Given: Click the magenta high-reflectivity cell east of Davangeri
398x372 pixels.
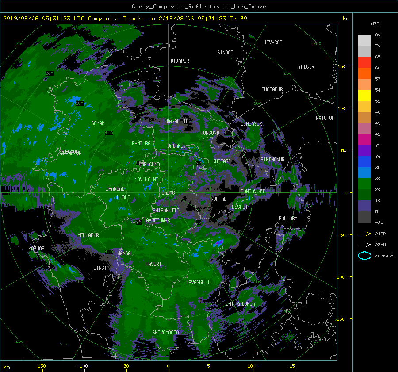Looking at the screenshot, I should 219,242.
